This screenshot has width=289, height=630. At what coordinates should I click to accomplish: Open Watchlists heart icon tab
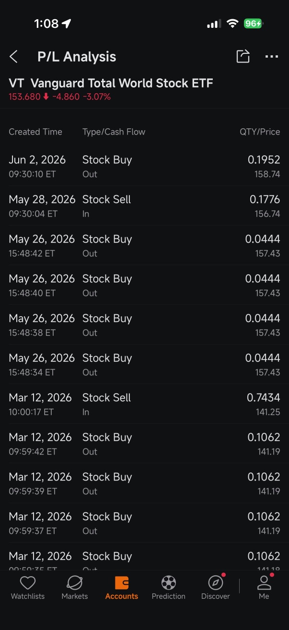[28, 588]
